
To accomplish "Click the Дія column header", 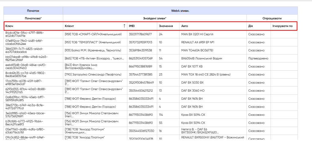I will pyautogui.click(x=250, y=26).
